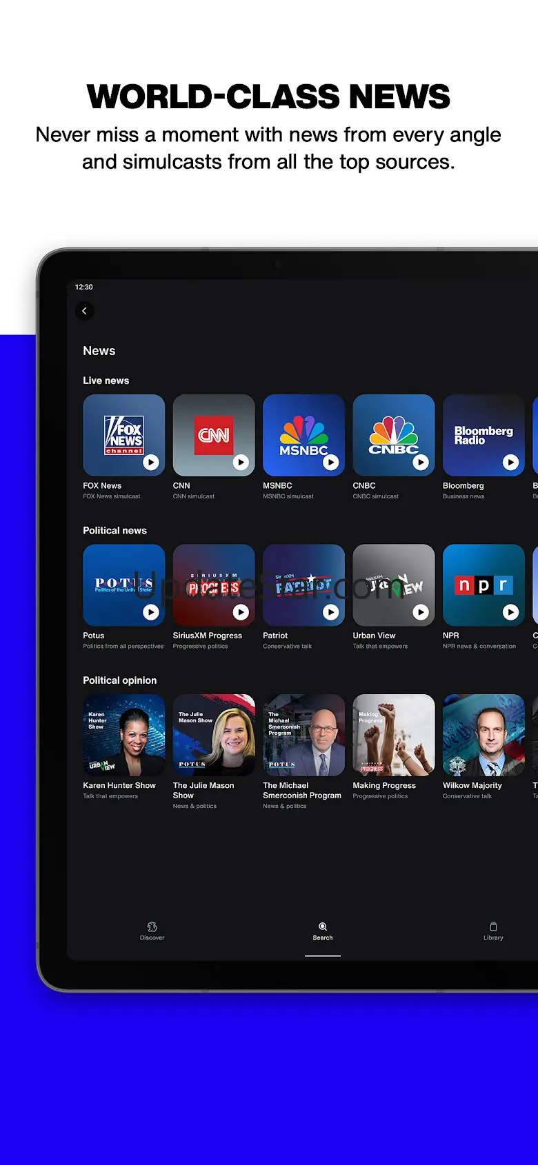Play Bloomberg Radio business news
The height and width of the screenshot is (1165, 538).
(x=510, y=463)
